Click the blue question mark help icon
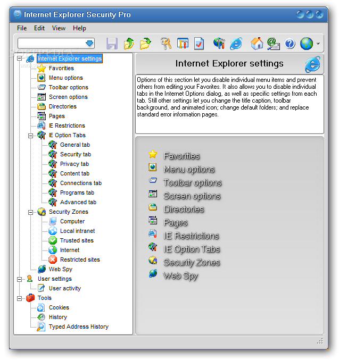This screenshot has width=339, height=360. [x=290, y=44]
